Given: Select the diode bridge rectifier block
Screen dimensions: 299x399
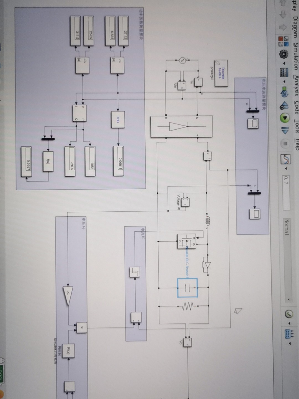Looking at the screenshot, I should 182,127.
